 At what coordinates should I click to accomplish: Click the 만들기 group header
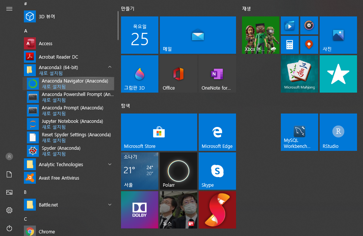(x=128, y=9)
